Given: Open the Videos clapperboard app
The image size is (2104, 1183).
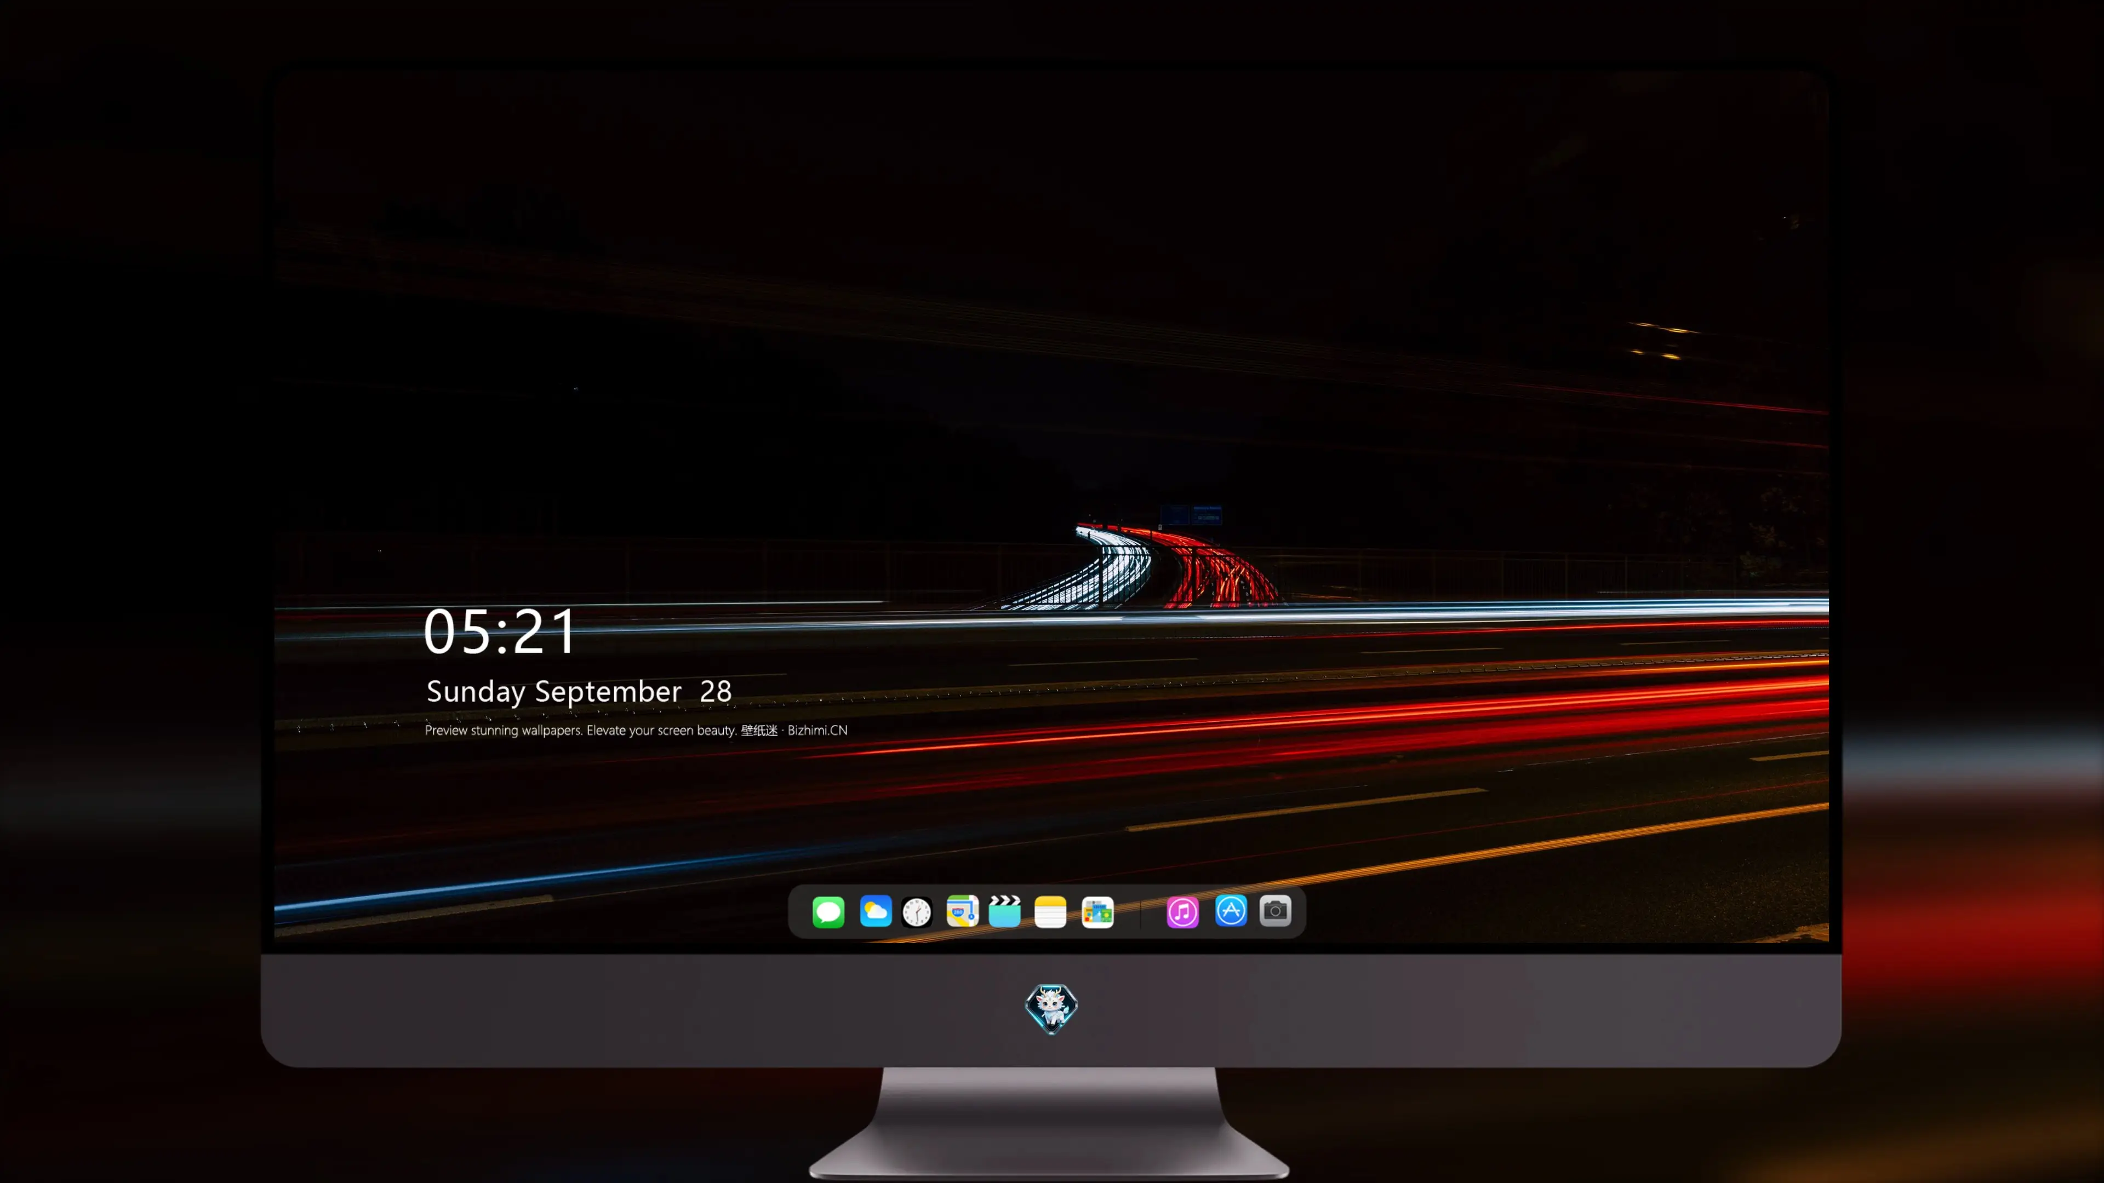Looking at the screenshot, I should tap(1005, 911).
